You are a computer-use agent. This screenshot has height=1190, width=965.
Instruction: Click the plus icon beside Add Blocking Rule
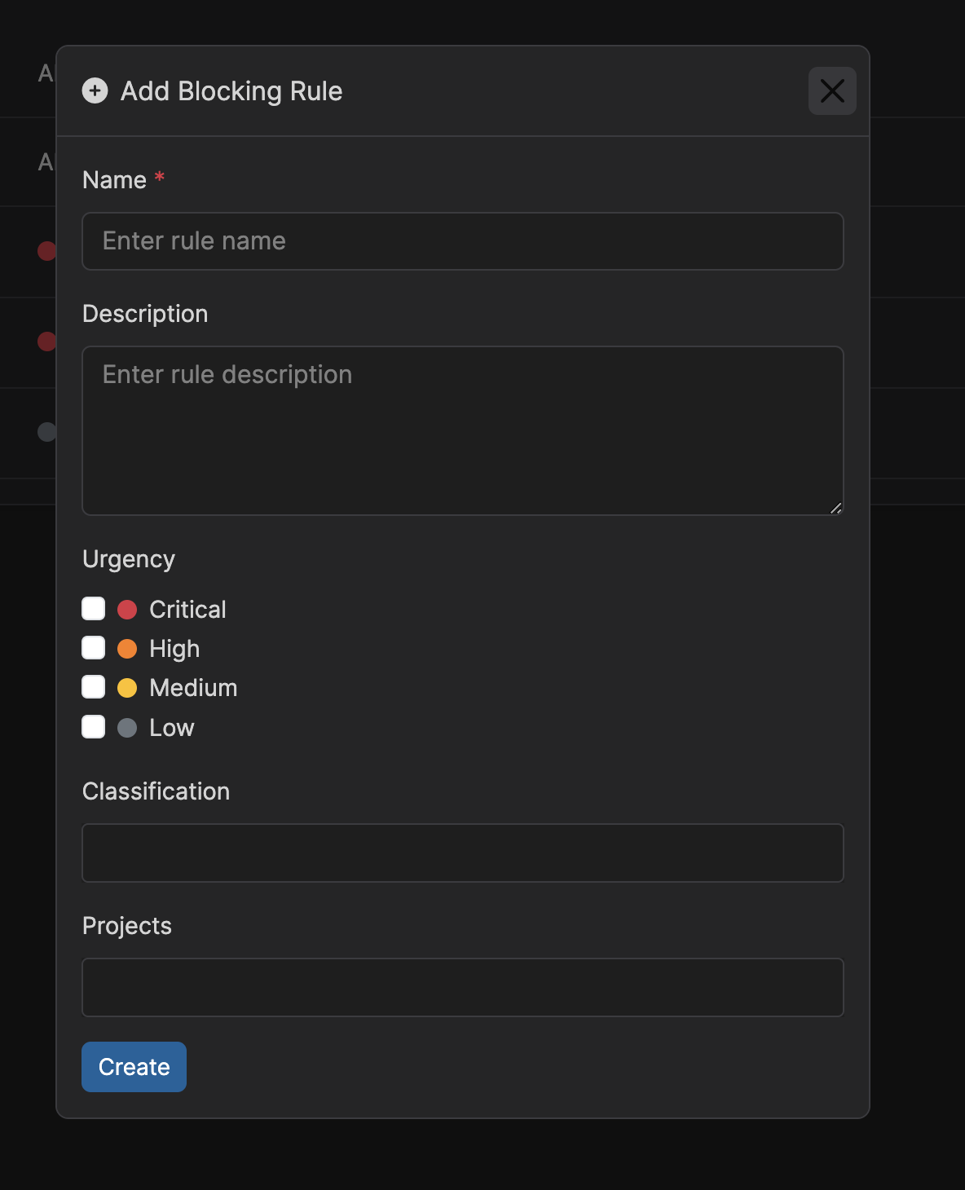pos(95,90)
